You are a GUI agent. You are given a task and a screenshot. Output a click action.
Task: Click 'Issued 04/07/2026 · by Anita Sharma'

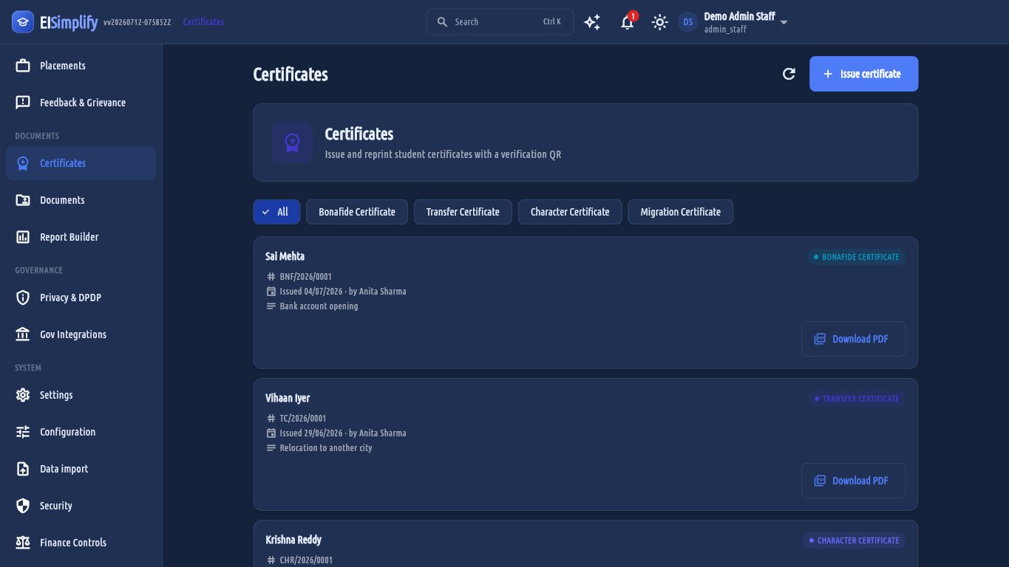[x=343, y=292]
